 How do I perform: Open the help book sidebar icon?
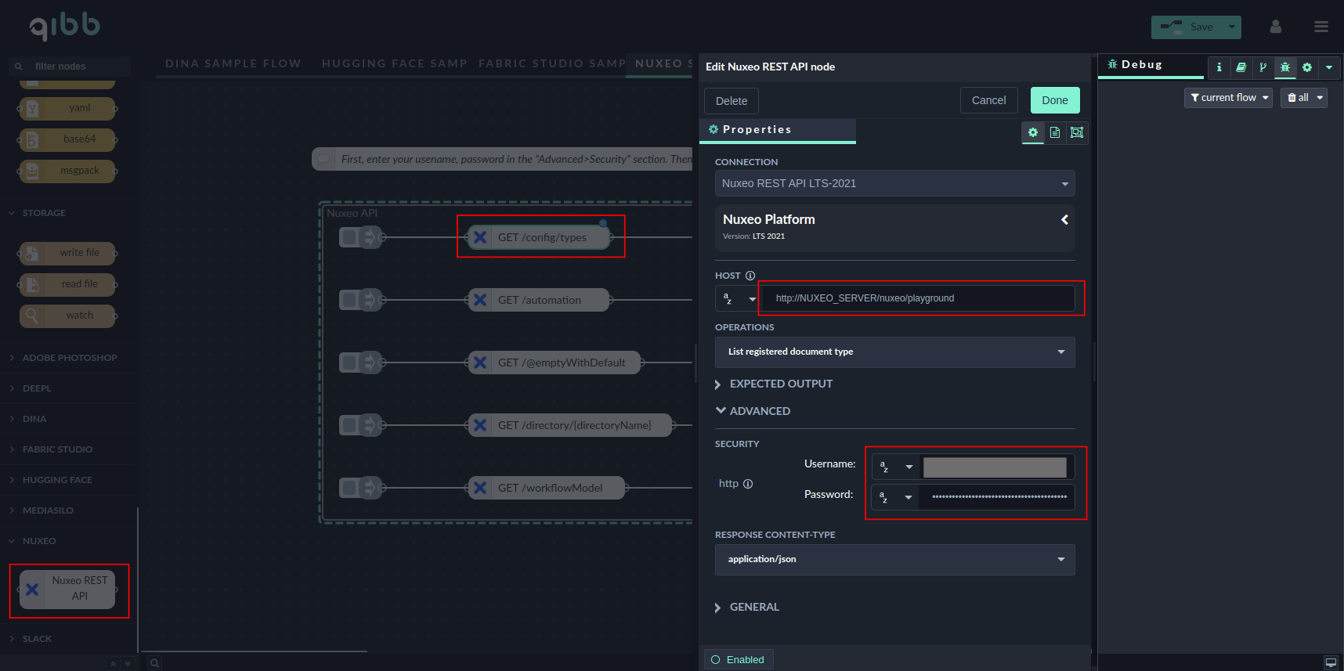point(1241,67)
